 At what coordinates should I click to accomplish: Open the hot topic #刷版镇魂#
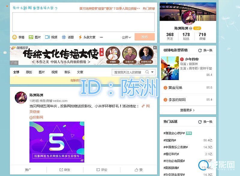(x=171, y=168)
